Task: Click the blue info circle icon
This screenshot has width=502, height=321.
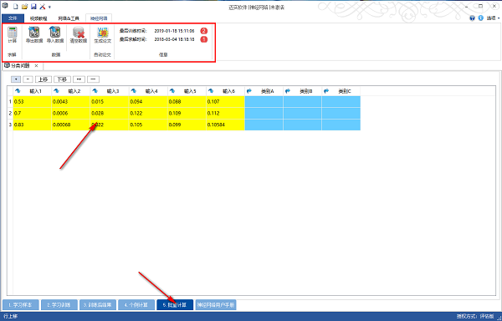Action: (480, 18)
